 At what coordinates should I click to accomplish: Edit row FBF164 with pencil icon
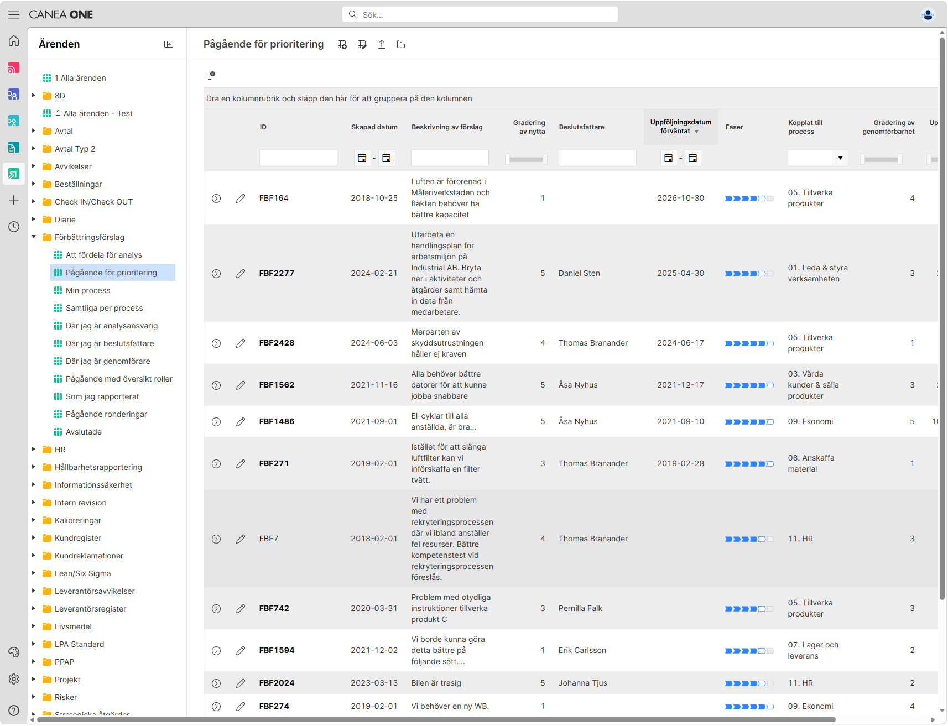[241, 199]
